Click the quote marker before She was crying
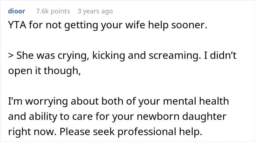This screenshot has width=255, height=142. [x=11, y=56]
